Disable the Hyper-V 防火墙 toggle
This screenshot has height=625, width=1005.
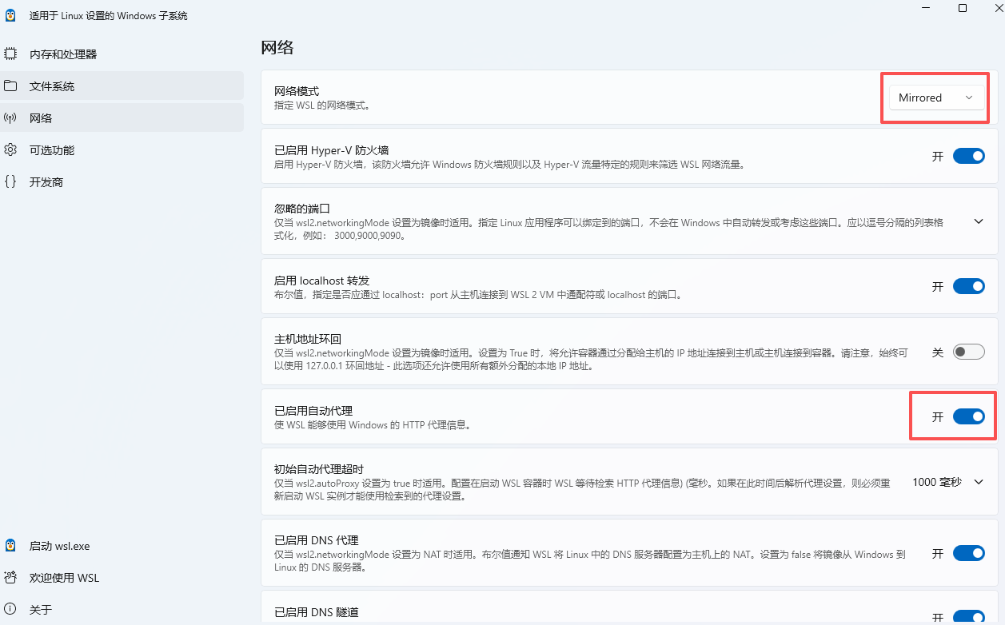pyautogui.click(x=968, y=156)
